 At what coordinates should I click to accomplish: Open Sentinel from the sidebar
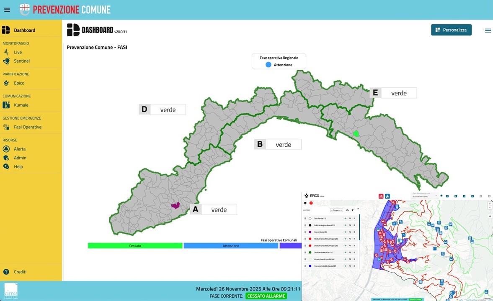coord(22,61)
